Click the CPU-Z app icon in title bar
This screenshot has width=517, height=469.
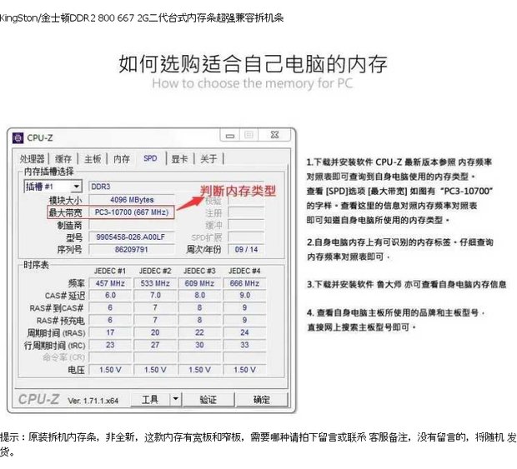pos(18,137)
